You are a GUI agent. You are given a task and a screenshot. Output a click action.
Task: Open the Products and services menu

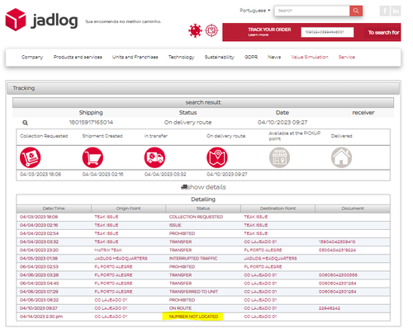78,57
